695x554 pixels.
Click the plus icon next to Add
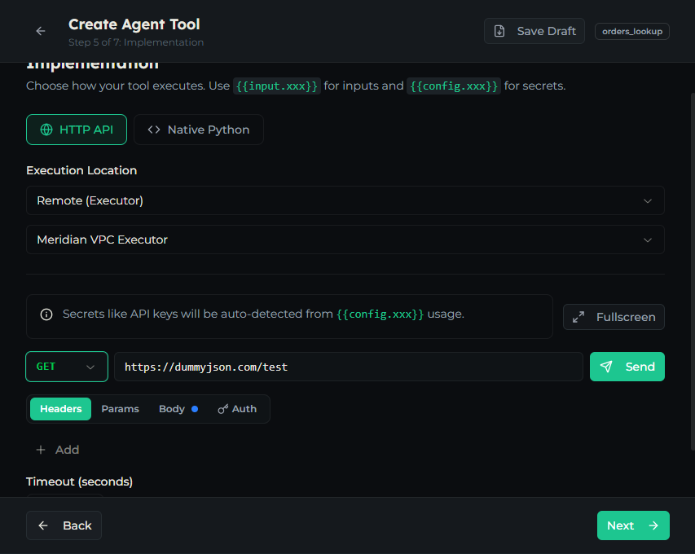41,450
